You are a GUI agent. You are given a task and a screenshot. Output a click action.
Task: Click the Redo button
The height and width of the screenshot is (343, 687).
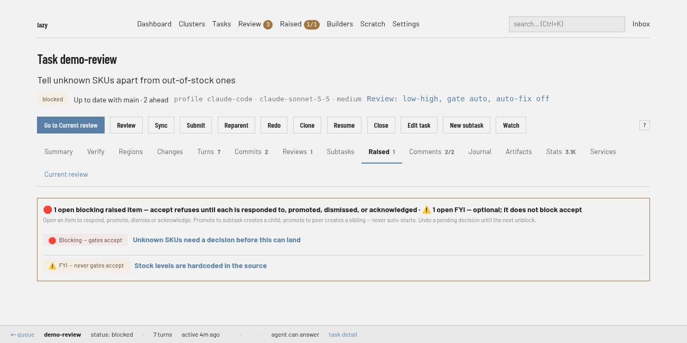274,125
